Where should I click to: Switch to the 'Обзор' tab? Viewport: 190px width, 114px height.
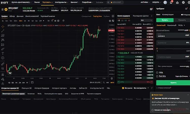click(x=12, y=16)
